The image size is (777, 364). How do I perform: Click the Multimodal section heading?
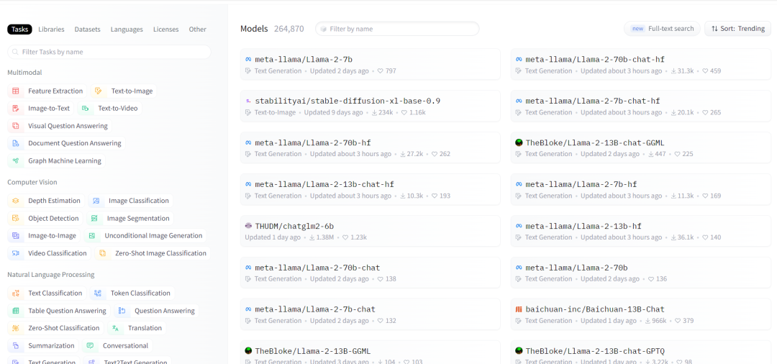click(x=24, y=73)
